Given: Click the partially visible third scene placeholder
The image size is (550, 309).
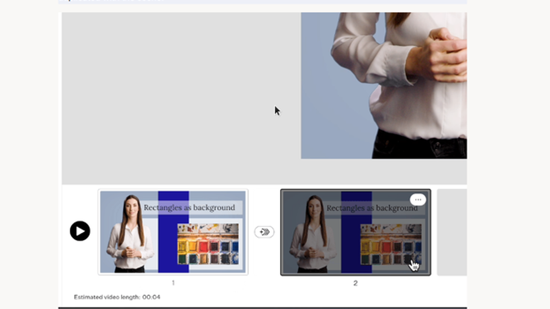Looking at the screenshot, I should (x=452, y=232).
